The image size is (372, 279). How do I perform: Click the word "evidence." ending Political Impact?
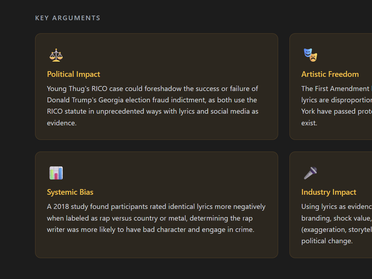click(62, 123)
